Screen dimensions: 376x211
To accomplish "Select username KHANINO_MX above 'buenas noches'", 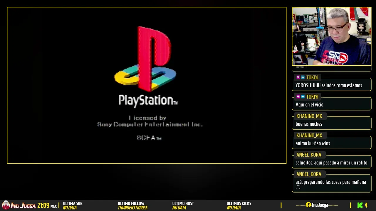I will coord(309,116).
